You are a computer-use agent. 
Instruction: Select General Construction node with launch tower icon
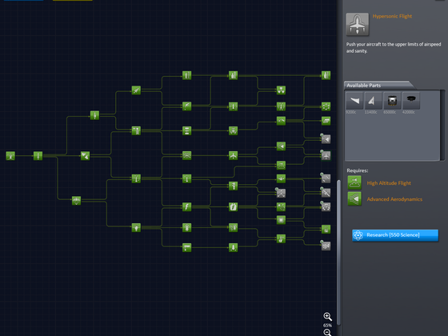click(136, 131)
